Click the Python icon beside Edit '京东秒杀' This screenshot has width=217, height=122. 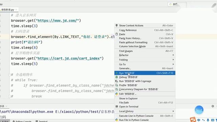117,94
